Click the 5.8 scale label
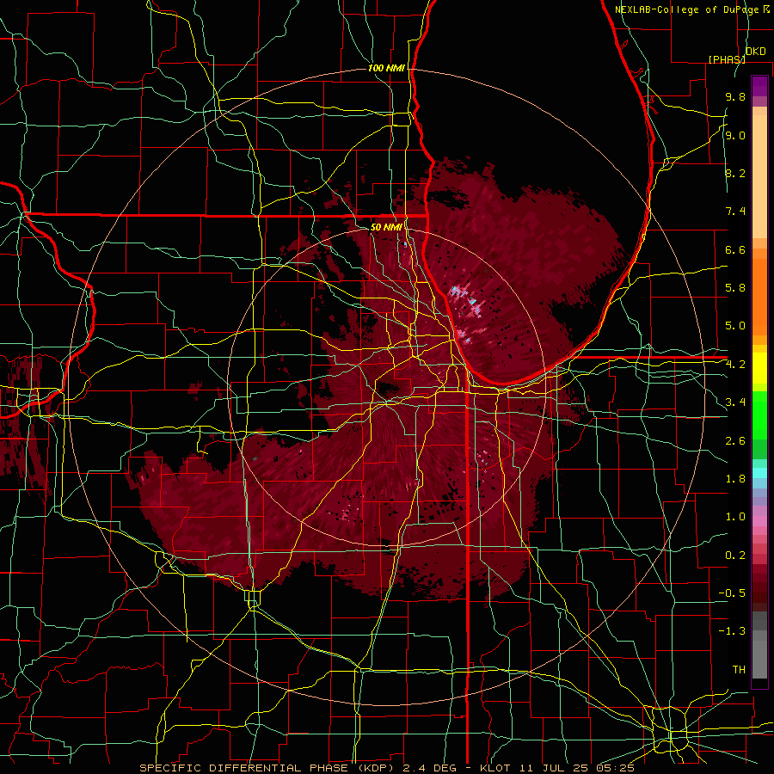This screenshot has height=774, width=774. (735, 288)
